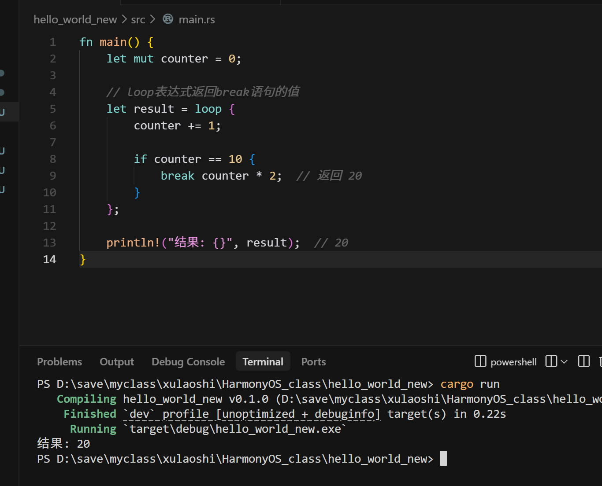Show the Debug Console tab
Screen dimensions: 602x486
(x=188, y=362)
